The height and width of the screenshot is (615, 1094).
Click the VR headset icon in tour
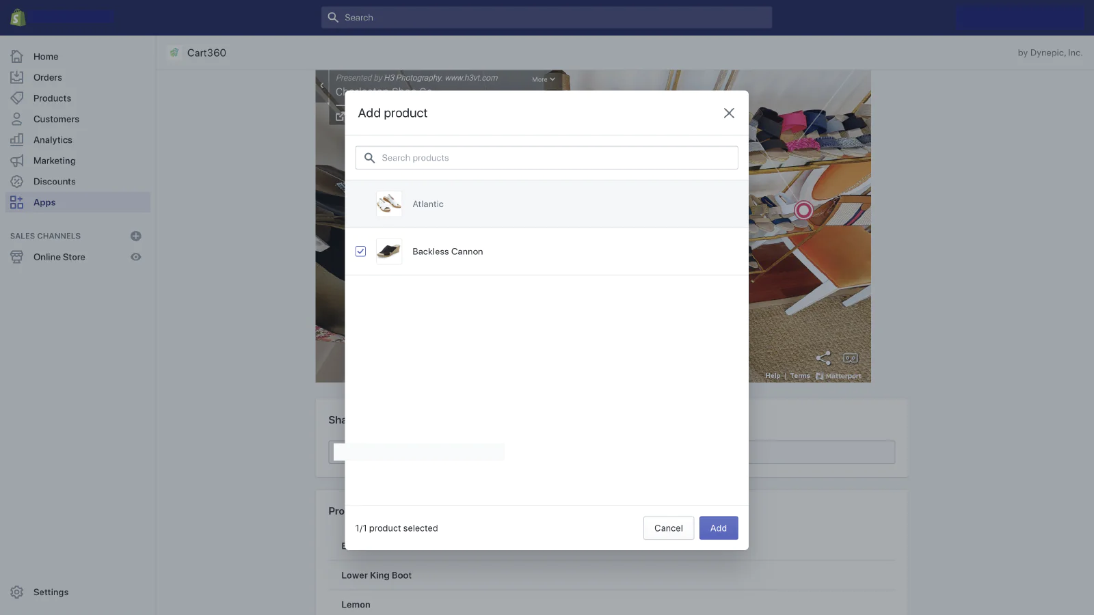point(851,358)
